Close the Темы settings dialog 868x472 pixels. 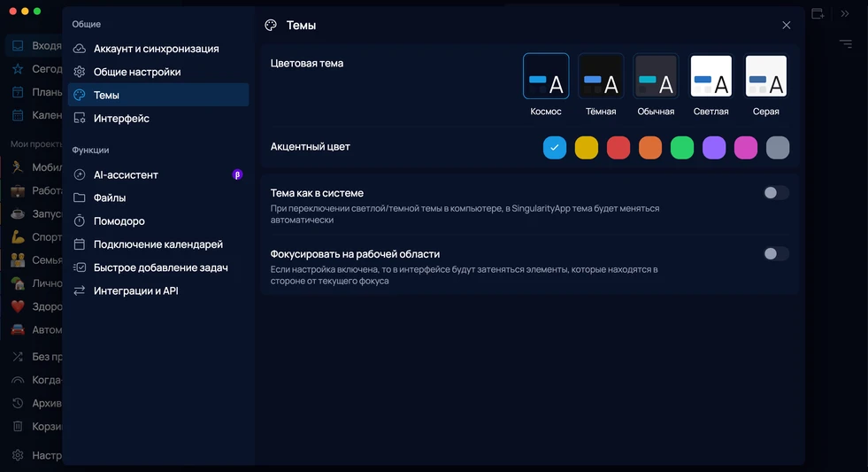click(786, 25)
